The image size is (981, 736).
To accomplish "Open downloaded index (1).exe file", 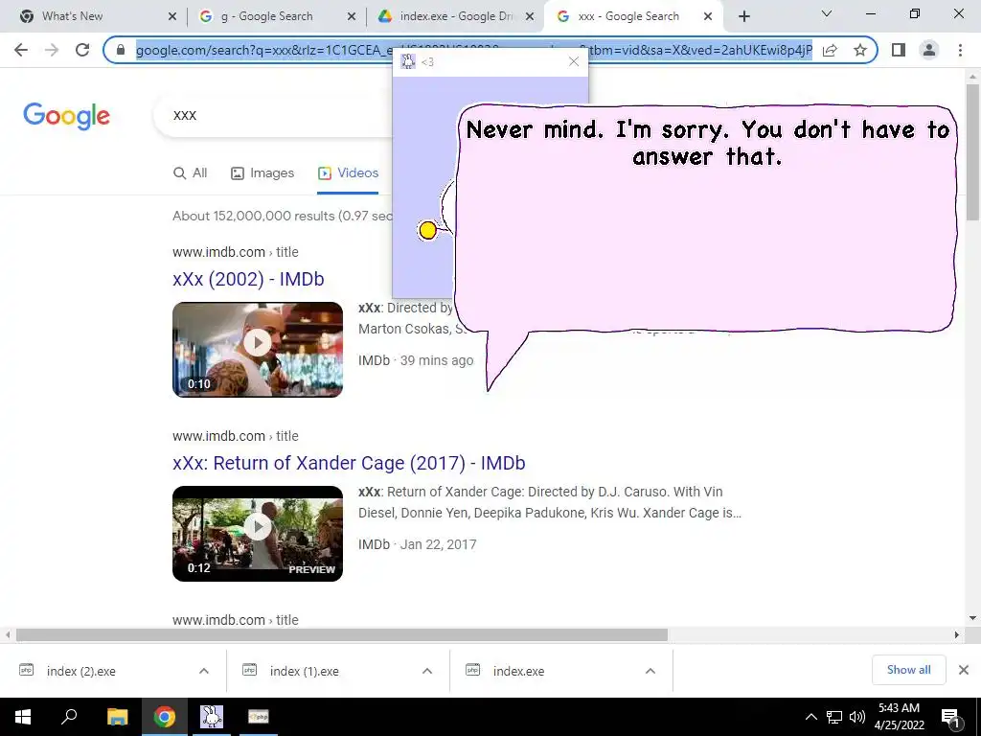I will coord(304,672).
